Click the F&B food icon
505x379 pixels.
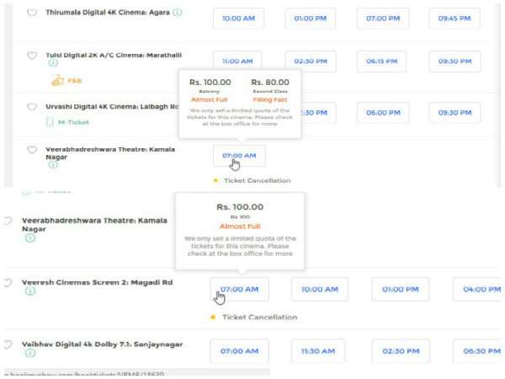(x=57, y=82)
